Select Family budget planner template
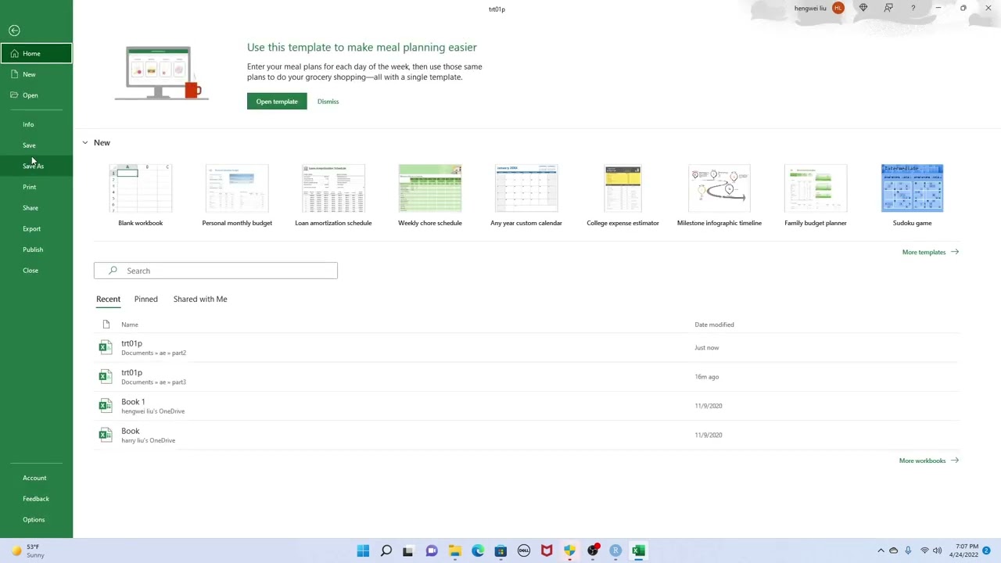This screenshot has width=1001, height=563. point(816,195)
